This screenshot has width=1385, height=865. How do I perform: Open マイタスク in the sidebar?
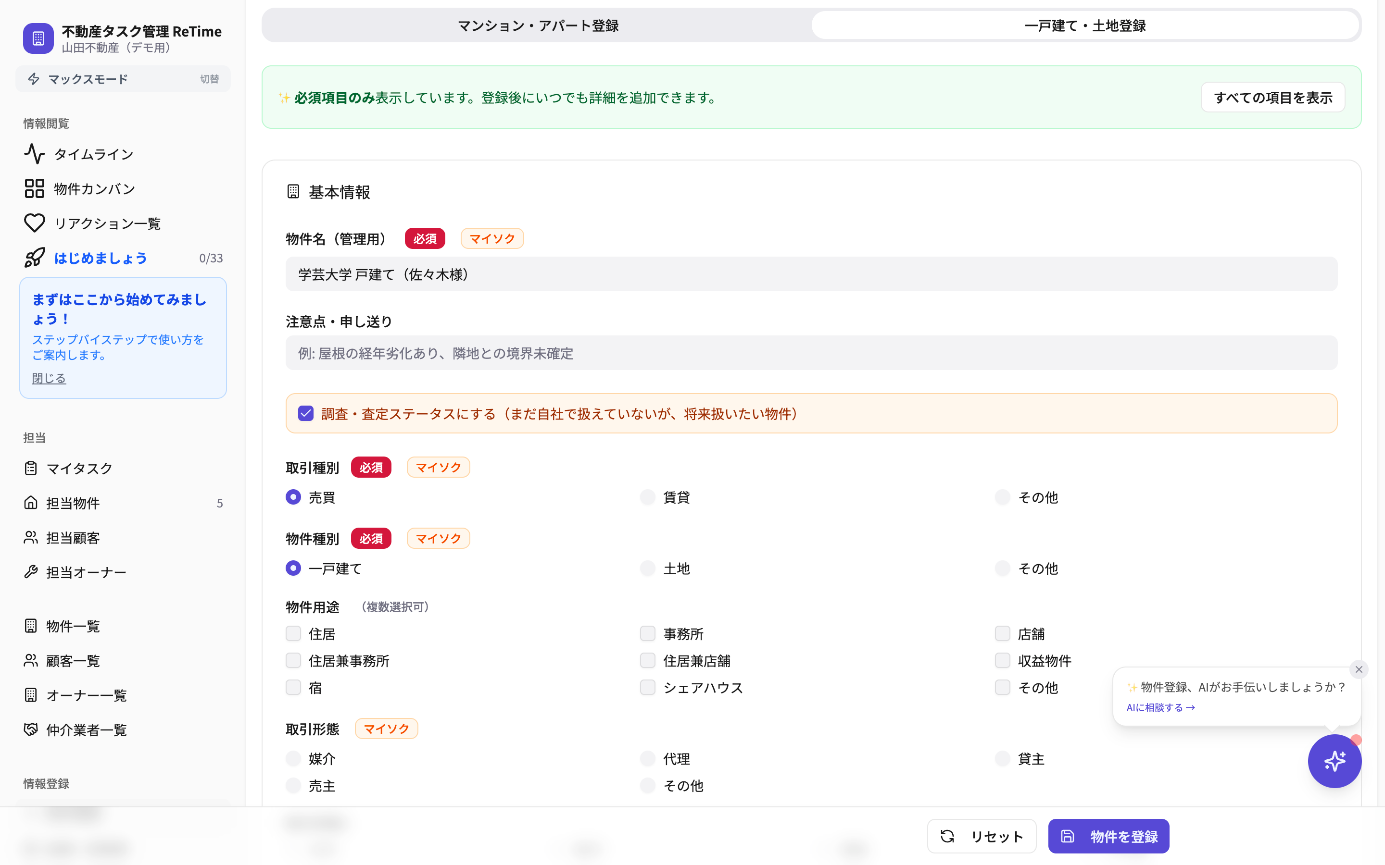pos(123,468)
